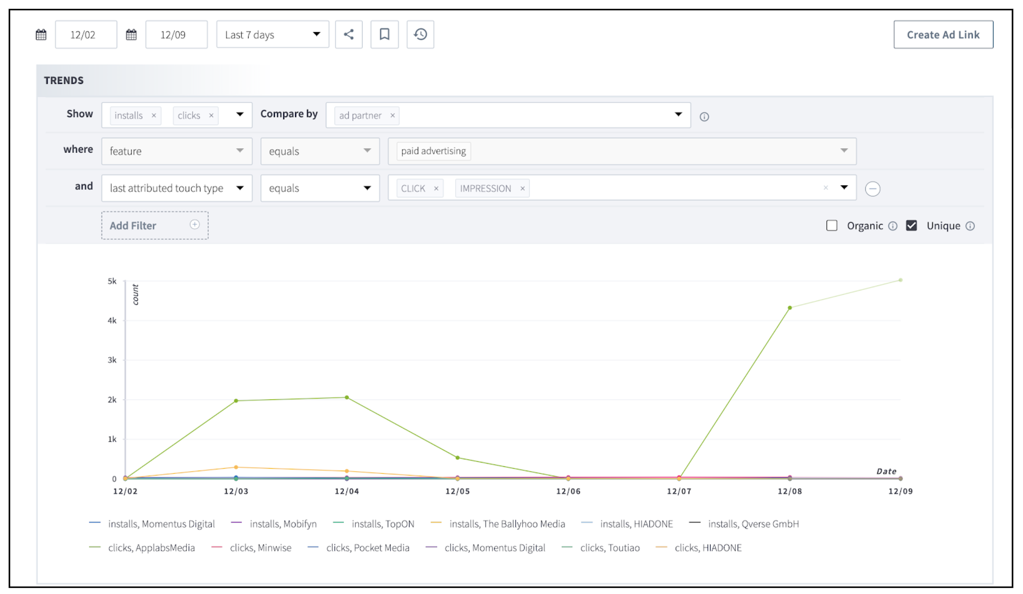Click plus icon in Add Filter

pyautogui.click(x=195, y=225)
